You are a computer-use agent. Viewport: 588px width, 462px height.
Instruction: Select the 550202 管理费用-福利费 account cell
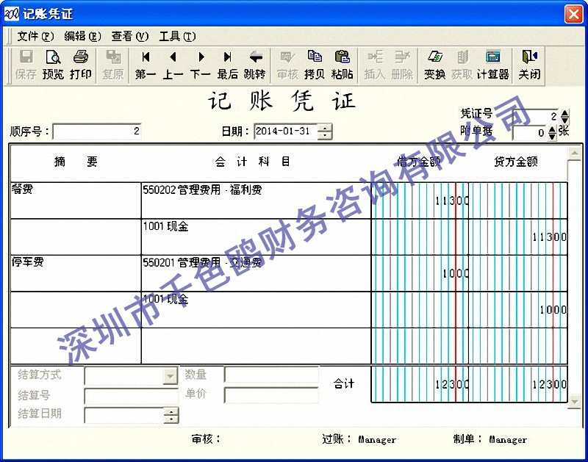256,201
